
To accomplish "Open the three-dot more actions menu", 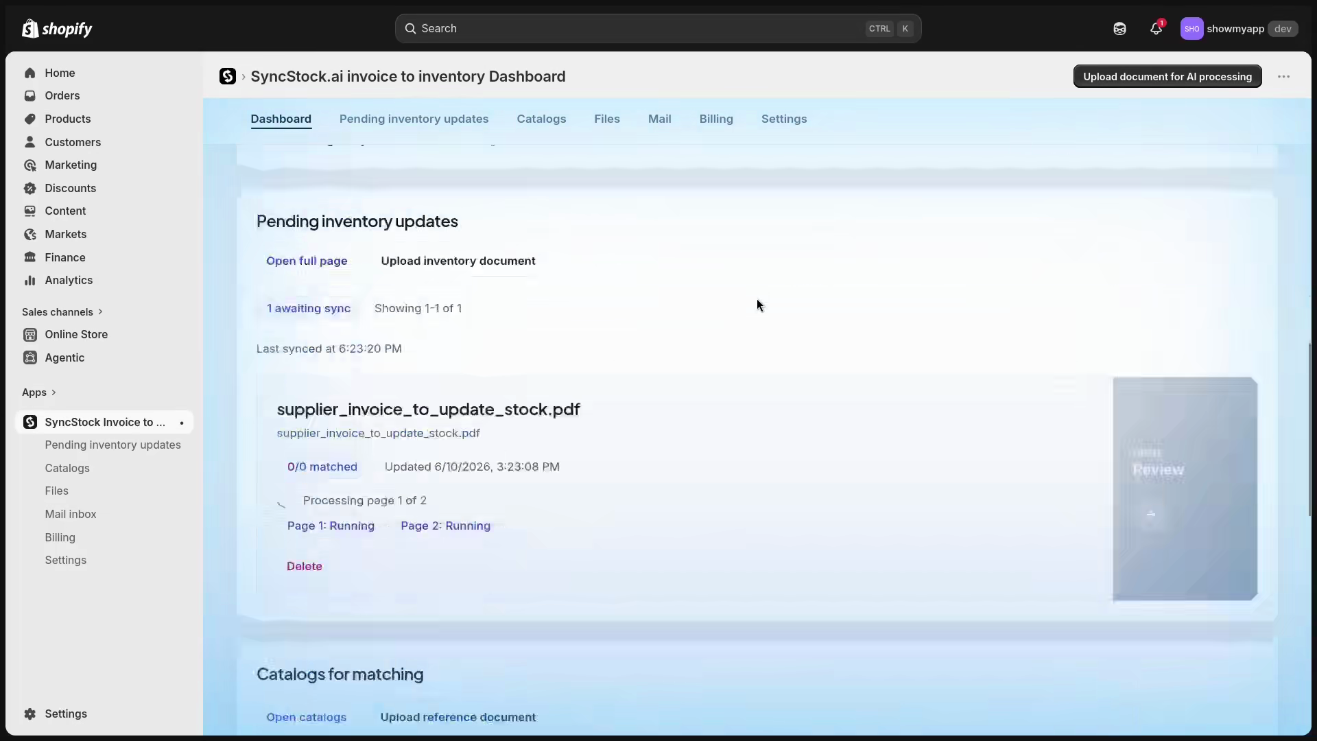I will pyautogui.click(x=1283, y=76).
